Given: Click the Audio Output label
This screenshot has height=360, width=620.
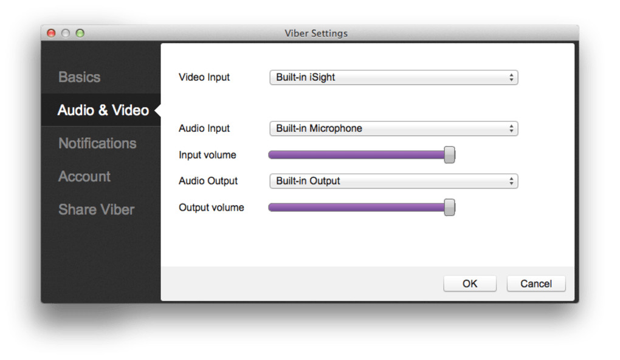Looking at the screenshot, I should point(208,181).
